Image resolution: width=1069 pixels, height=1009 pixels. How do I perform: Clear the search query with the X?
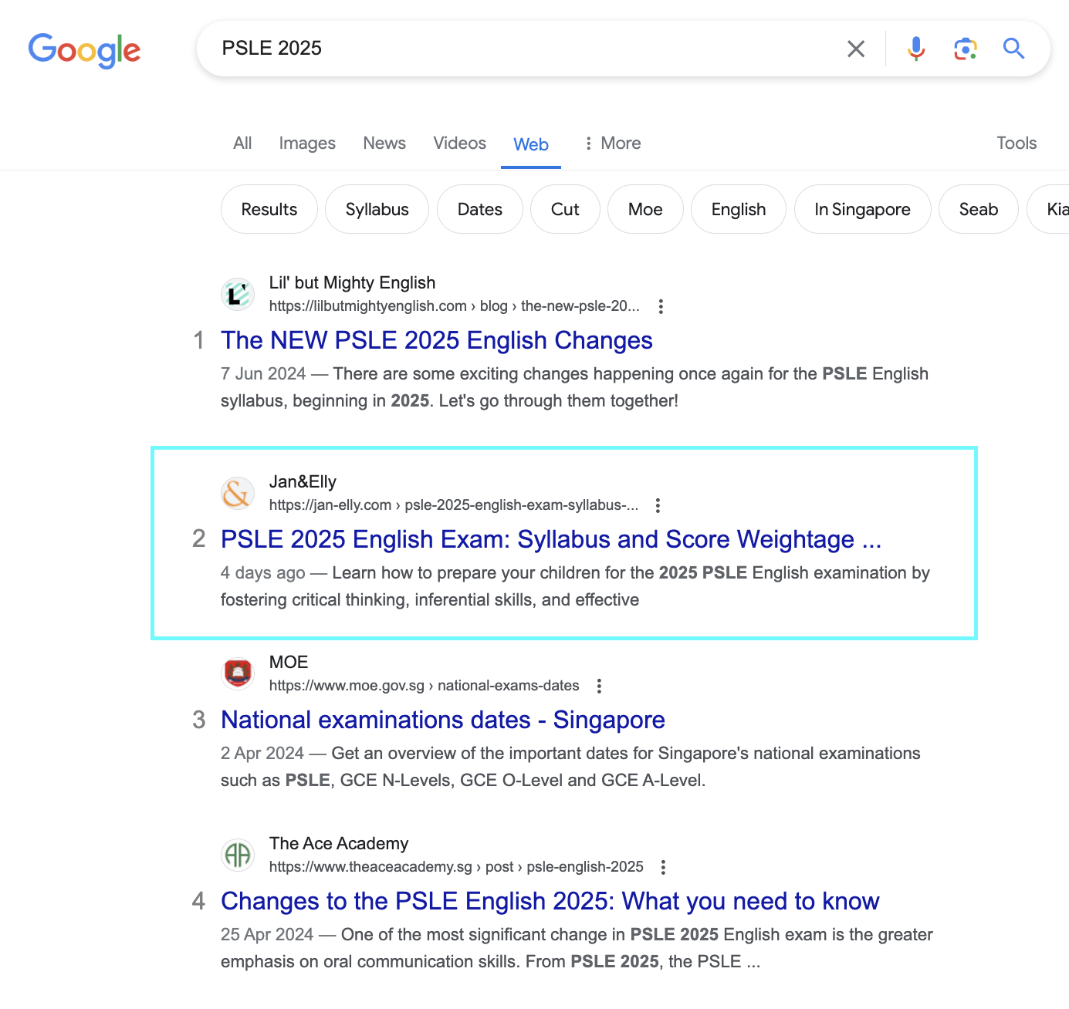(855, 49)
